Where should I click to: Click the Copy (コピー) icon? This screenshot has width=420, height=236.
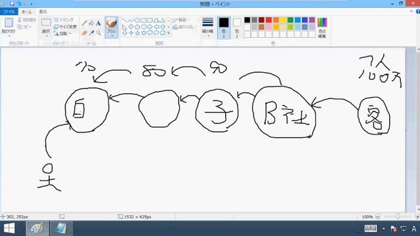pos(20,27)
